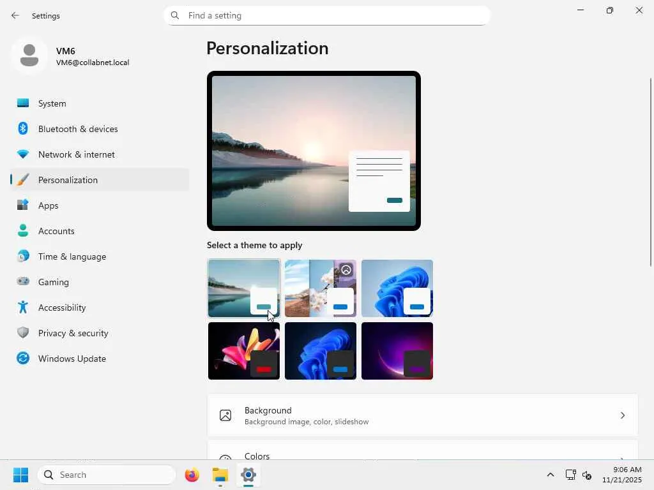Viewport: 654px width, 490px height.
Task: Apply the Spotlight flowers theme
Action: pyautogui.click(x=321, y=288)
